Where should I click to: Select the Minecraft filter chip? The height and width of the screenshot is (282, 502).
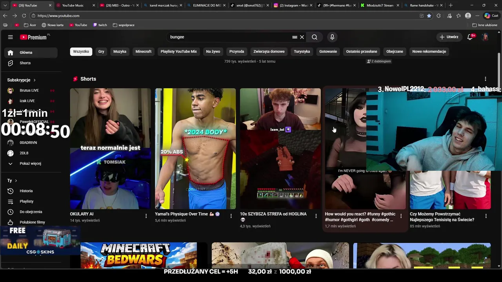tap(144, 51)
